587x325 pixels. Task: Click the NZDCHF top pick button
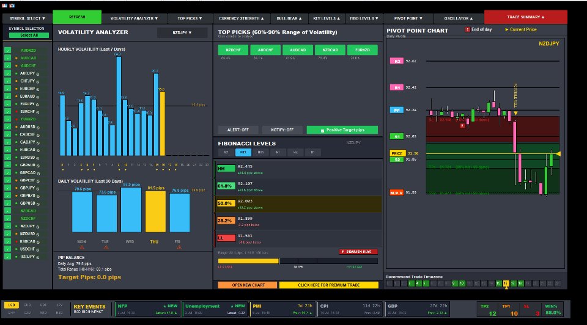(x=233, y=49)
